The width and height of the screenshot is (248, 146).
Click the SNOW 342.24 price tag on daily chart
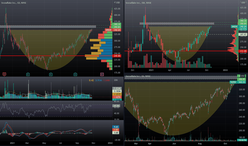(x=113, y=30)
